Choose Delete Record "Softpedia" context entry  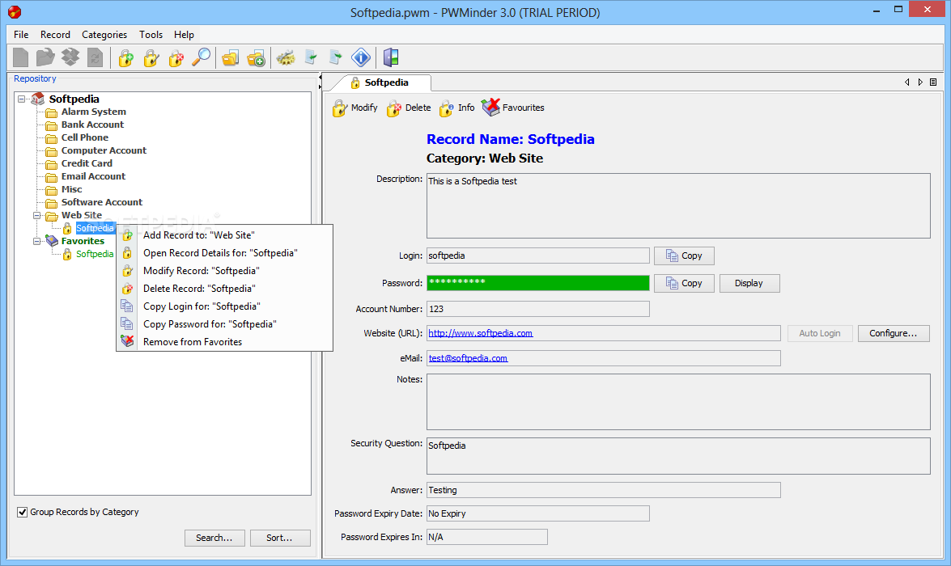click(x=224, y=289)
